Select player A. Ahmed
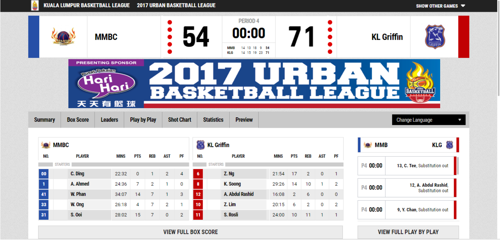Image resolution: width=500 pixels, height=240 pixels. point(80,184)
